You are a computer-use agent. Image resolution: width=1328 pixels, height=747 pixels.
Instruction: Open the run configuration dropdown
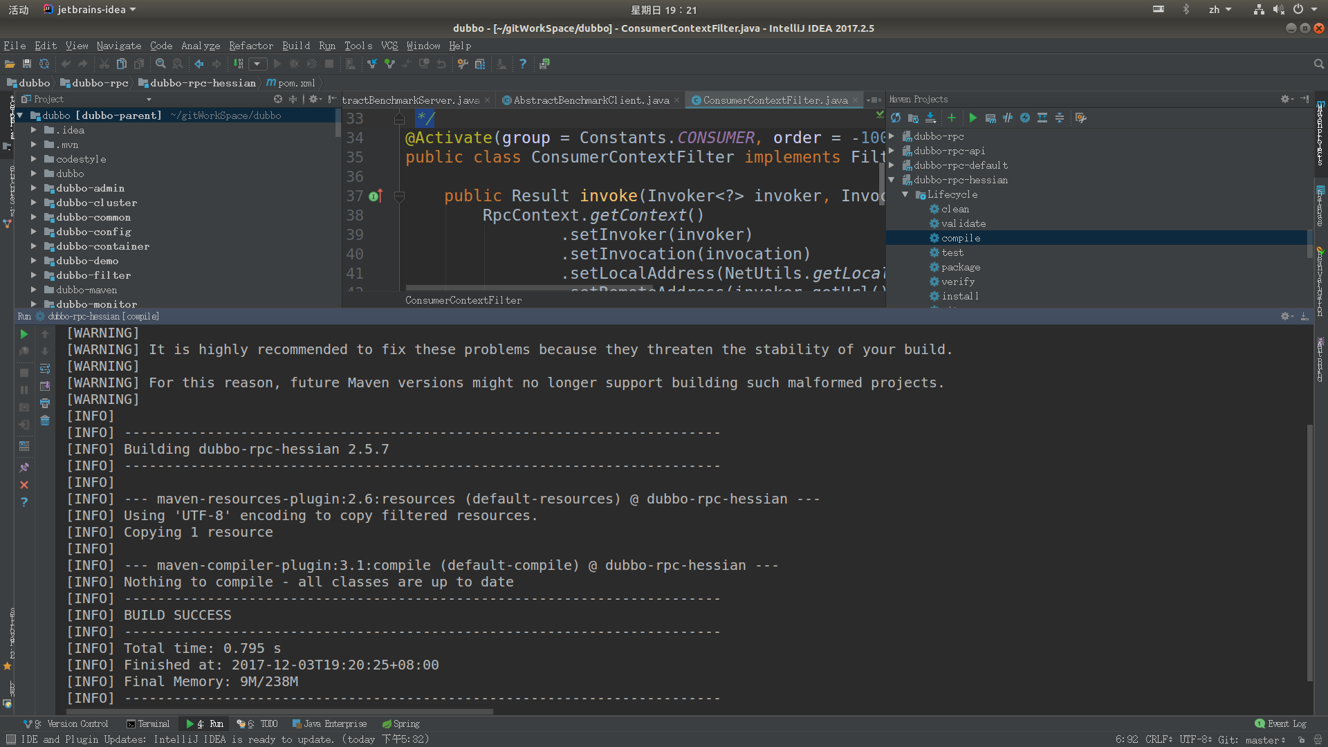(x=257, y=64)
